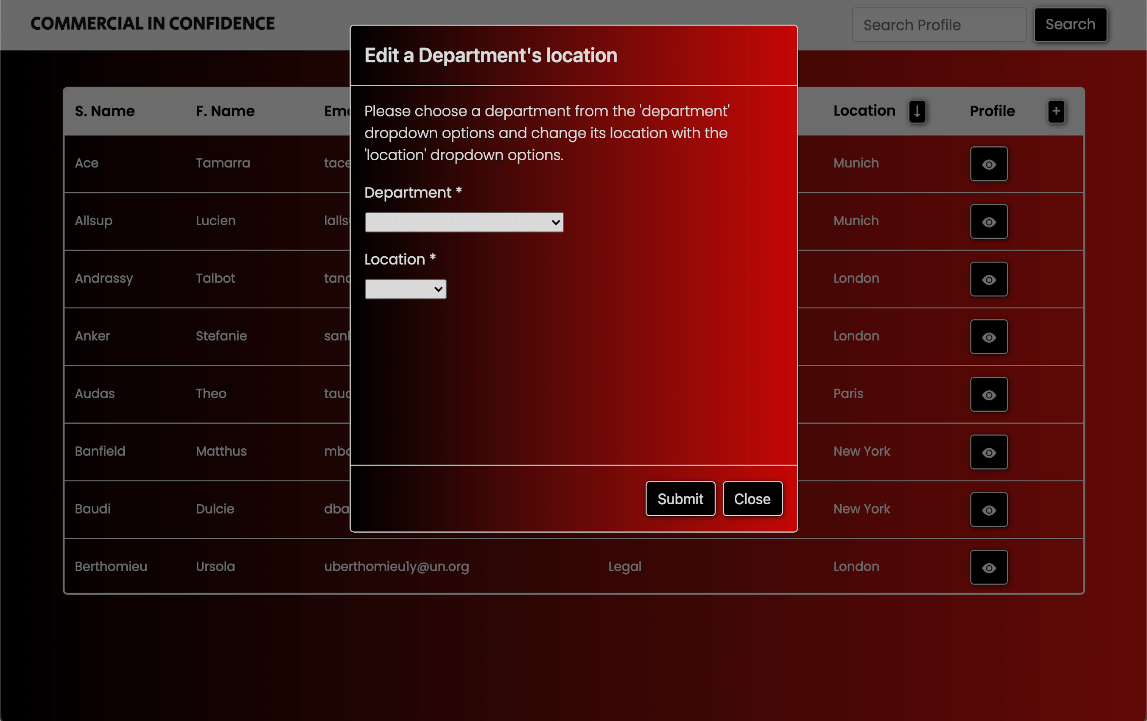Click the dialog instruction paragraph
Viewport: 1147px width, 721px height.
(x=547, y=133)
